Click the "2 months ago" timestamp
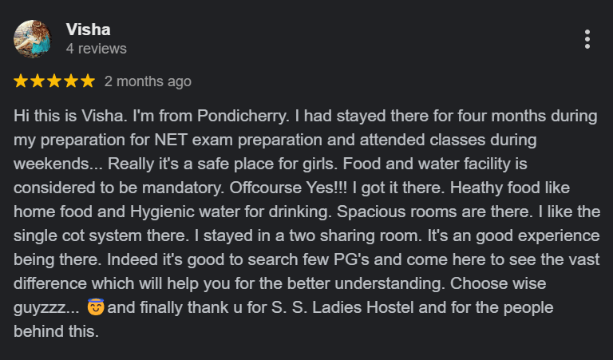 (148, 81)
